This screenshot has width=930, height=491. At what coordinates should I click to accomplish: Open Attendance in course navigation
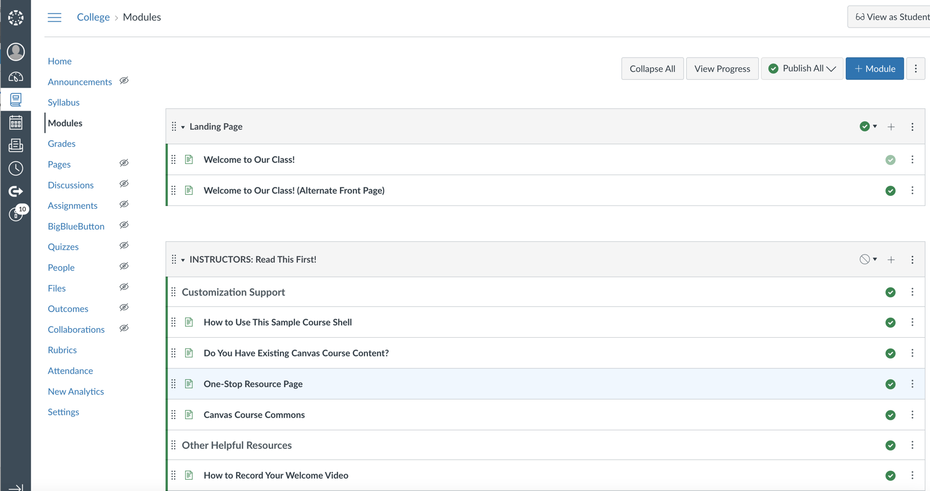pos(70,371)
